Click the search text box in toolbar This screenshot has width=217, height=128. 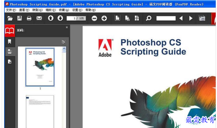(x=166, y=18)
